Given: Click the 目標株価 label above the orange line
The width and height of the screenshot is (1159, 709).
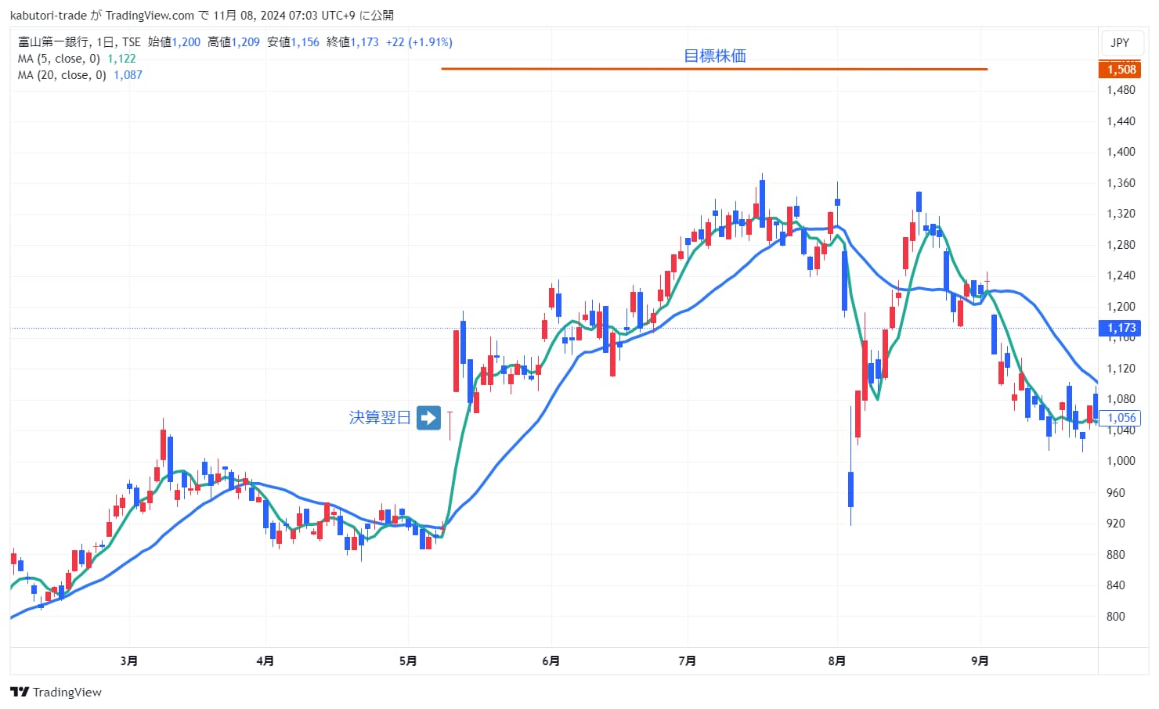Looking at the screenshot, I should click(715, 56).
